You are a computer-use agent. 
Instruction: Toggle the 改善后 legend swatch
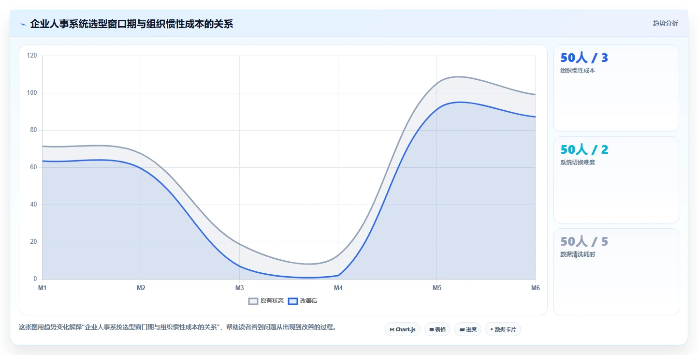292,301
